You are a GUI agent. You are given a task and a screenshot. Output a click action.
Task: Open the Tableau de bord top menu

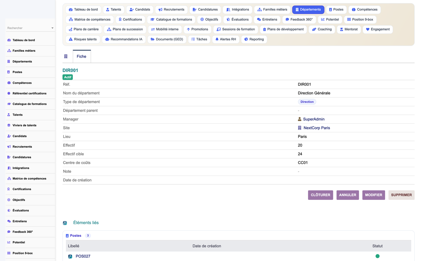(x=83, y=9)
